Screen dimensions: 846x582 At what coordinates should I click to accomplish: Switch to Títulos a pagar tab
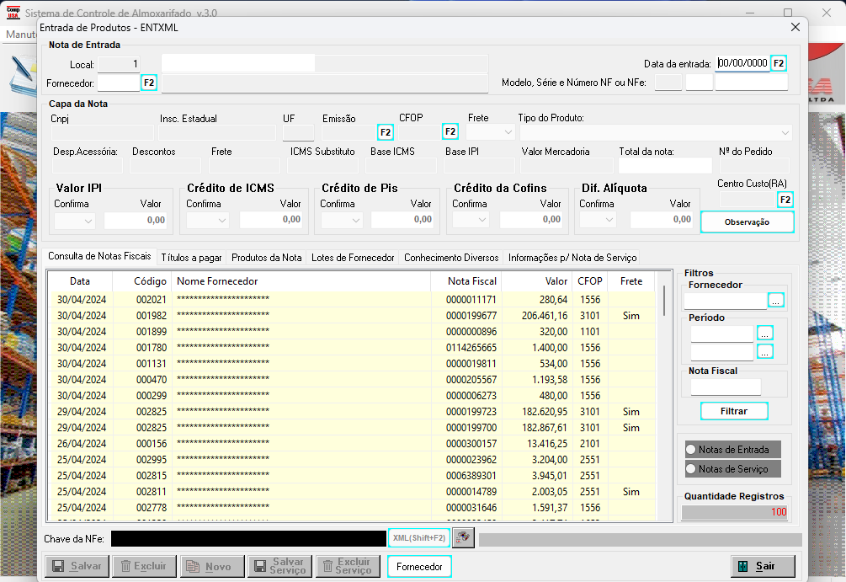pyautogui.click(x=192, y=258)
